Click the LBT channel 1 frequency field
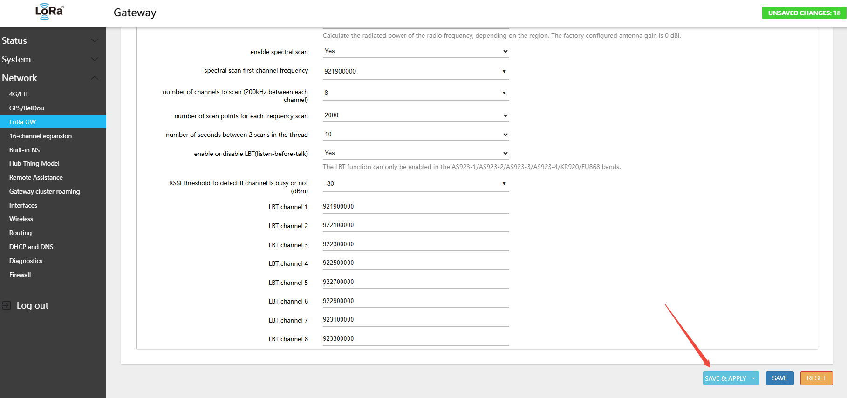847x398 pixels. click(x=416, y=207)
